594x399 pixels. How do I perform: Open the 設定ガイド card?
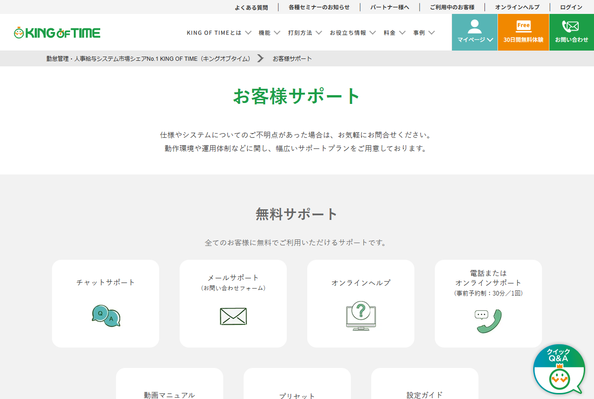425,384
